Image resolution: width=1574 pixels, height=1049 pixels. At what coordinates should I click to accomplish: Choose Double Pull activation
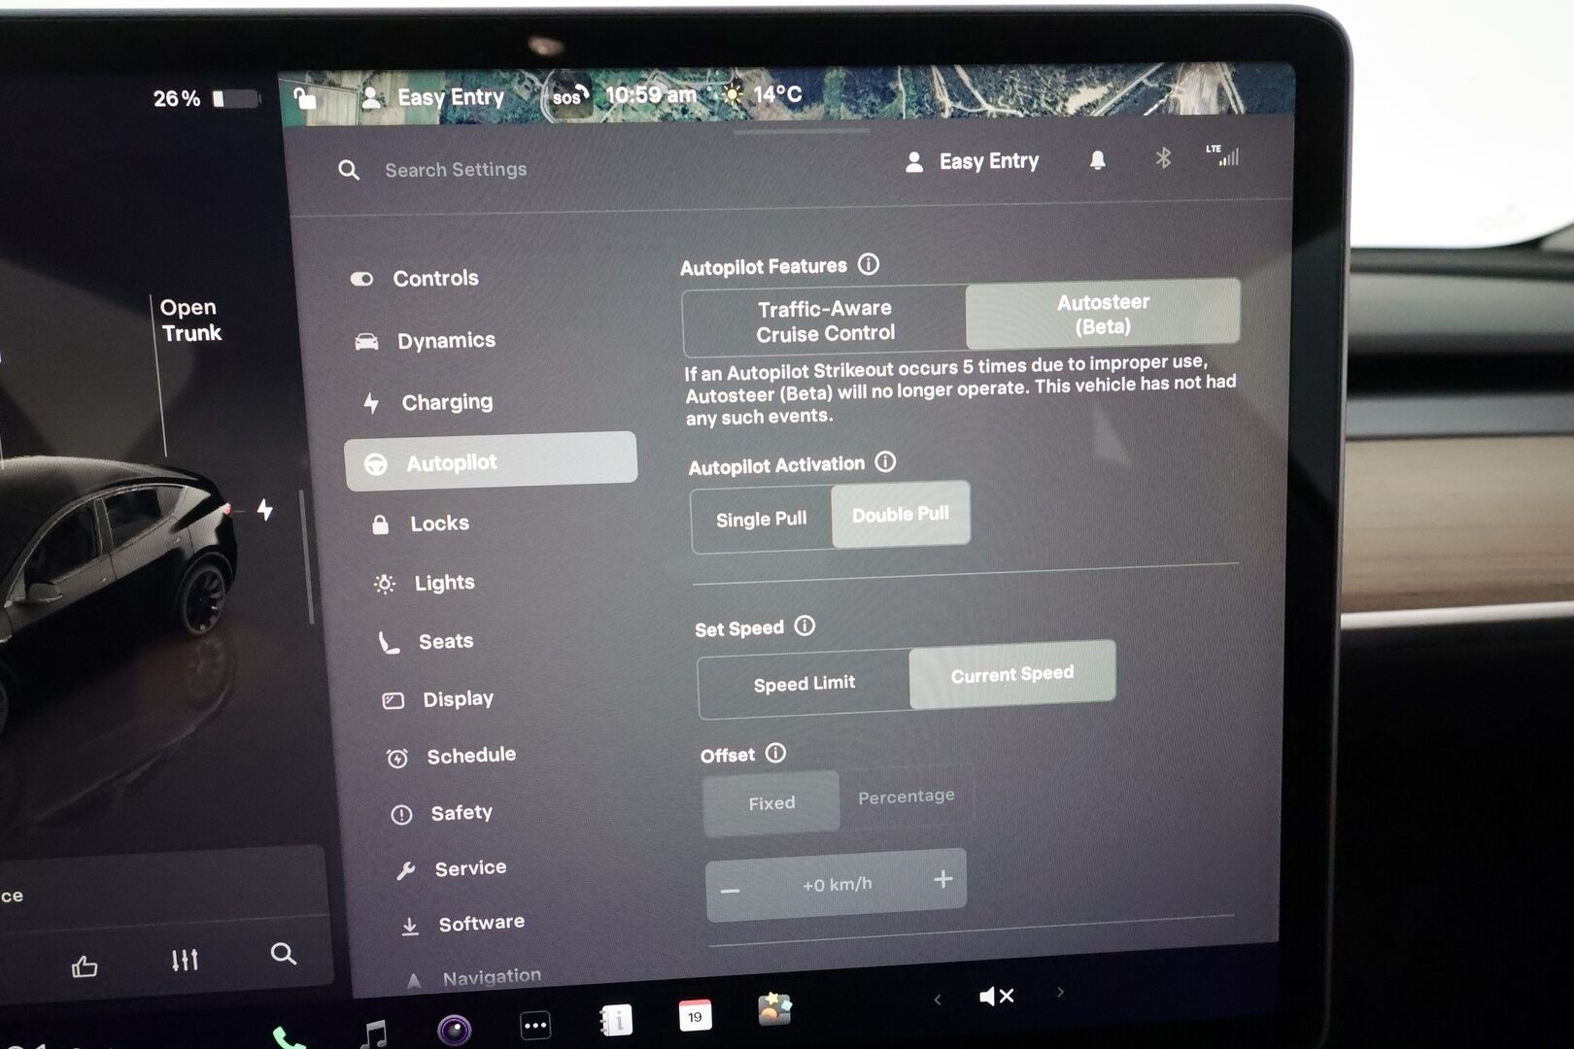[901, 514]
